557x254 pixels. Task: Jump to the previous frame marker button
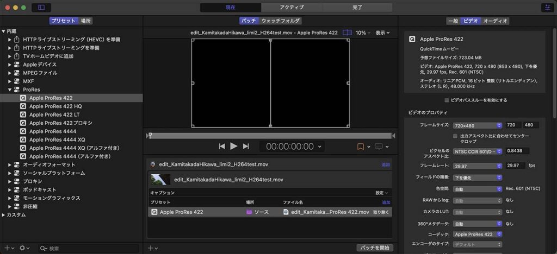tap(222, 146)
